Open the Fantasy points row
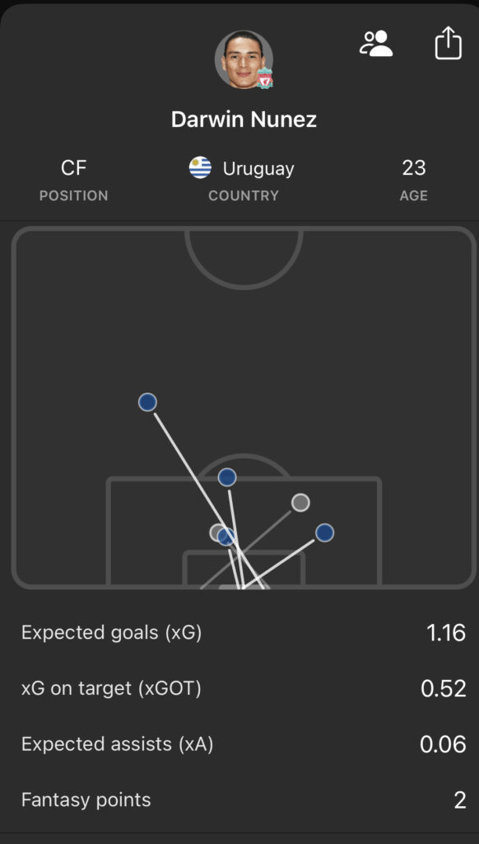Screen dimensions: 479x844 (239, 799)
